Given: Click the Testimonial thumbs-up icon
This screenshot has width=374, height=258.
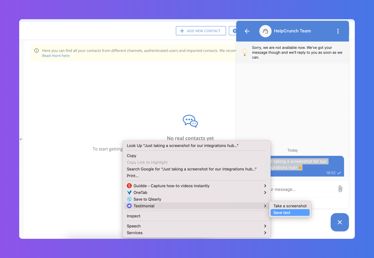Looking at the screenshot, I should (x=129, y=206).
